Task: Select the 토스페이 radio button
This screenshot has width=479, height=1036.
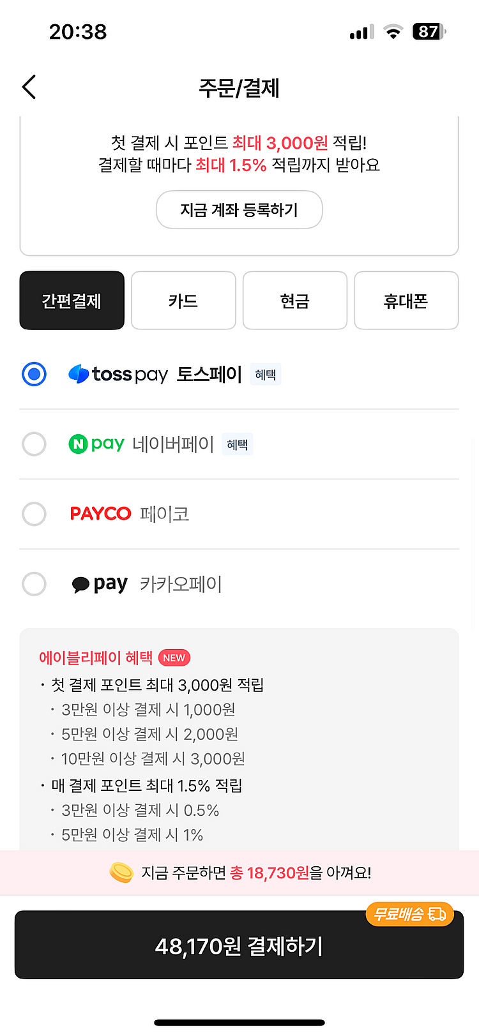Action: pos(34,374)
